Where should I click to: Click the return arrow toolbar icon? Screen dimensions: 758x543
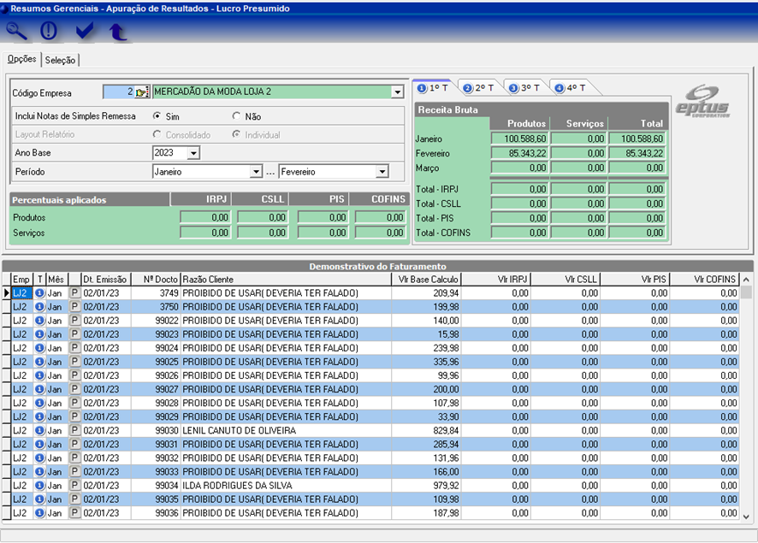117,32
